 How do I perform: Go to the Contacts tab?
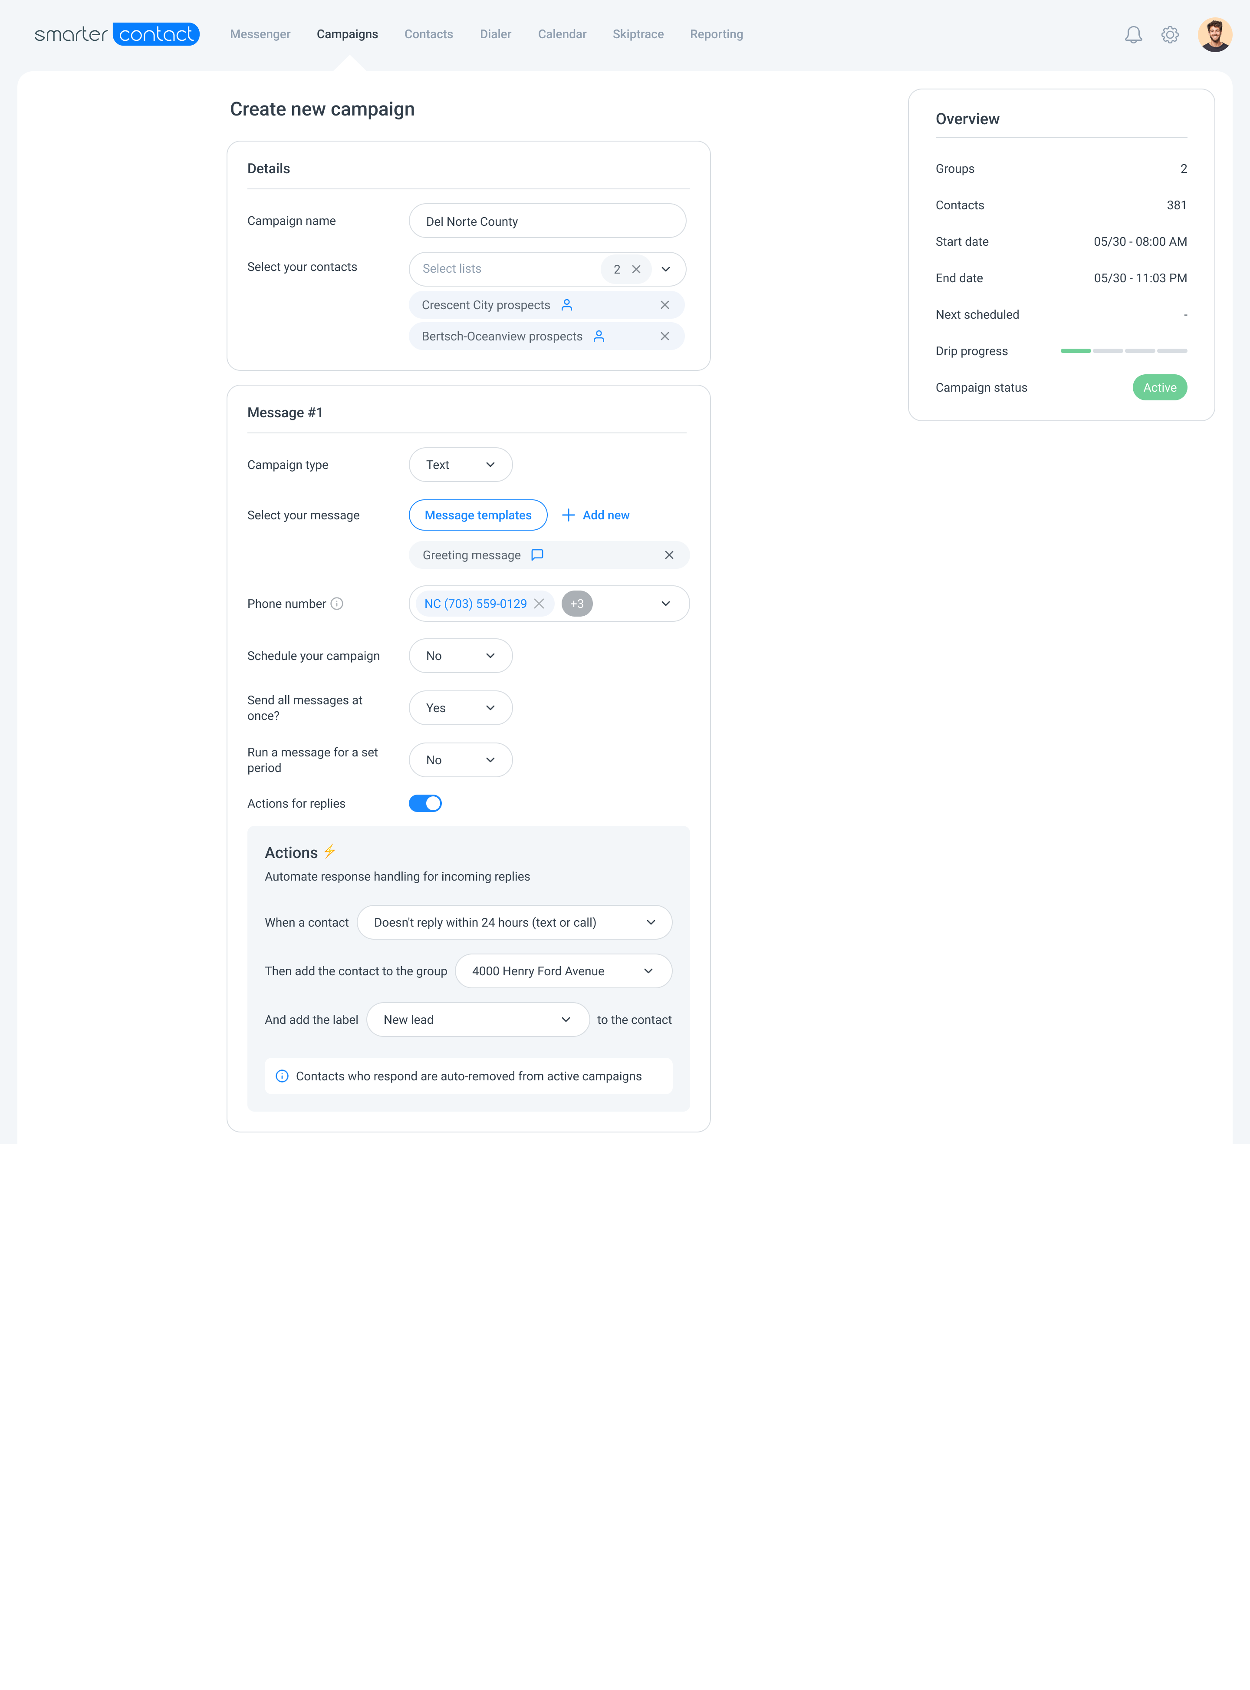pyautogui.click(x=428, y=34)
